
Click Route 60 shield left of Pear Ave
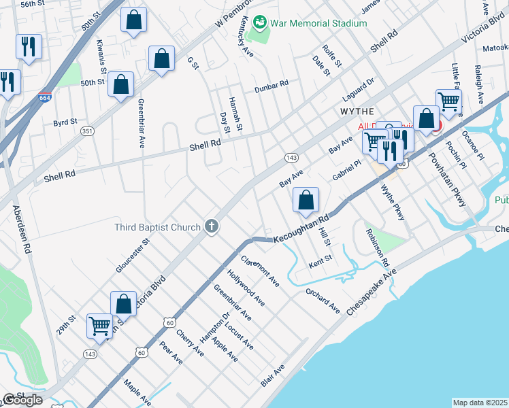coord(142,352)
